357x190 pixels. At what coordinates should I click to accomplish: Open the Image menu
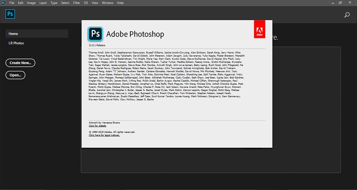tap(31, 3)
